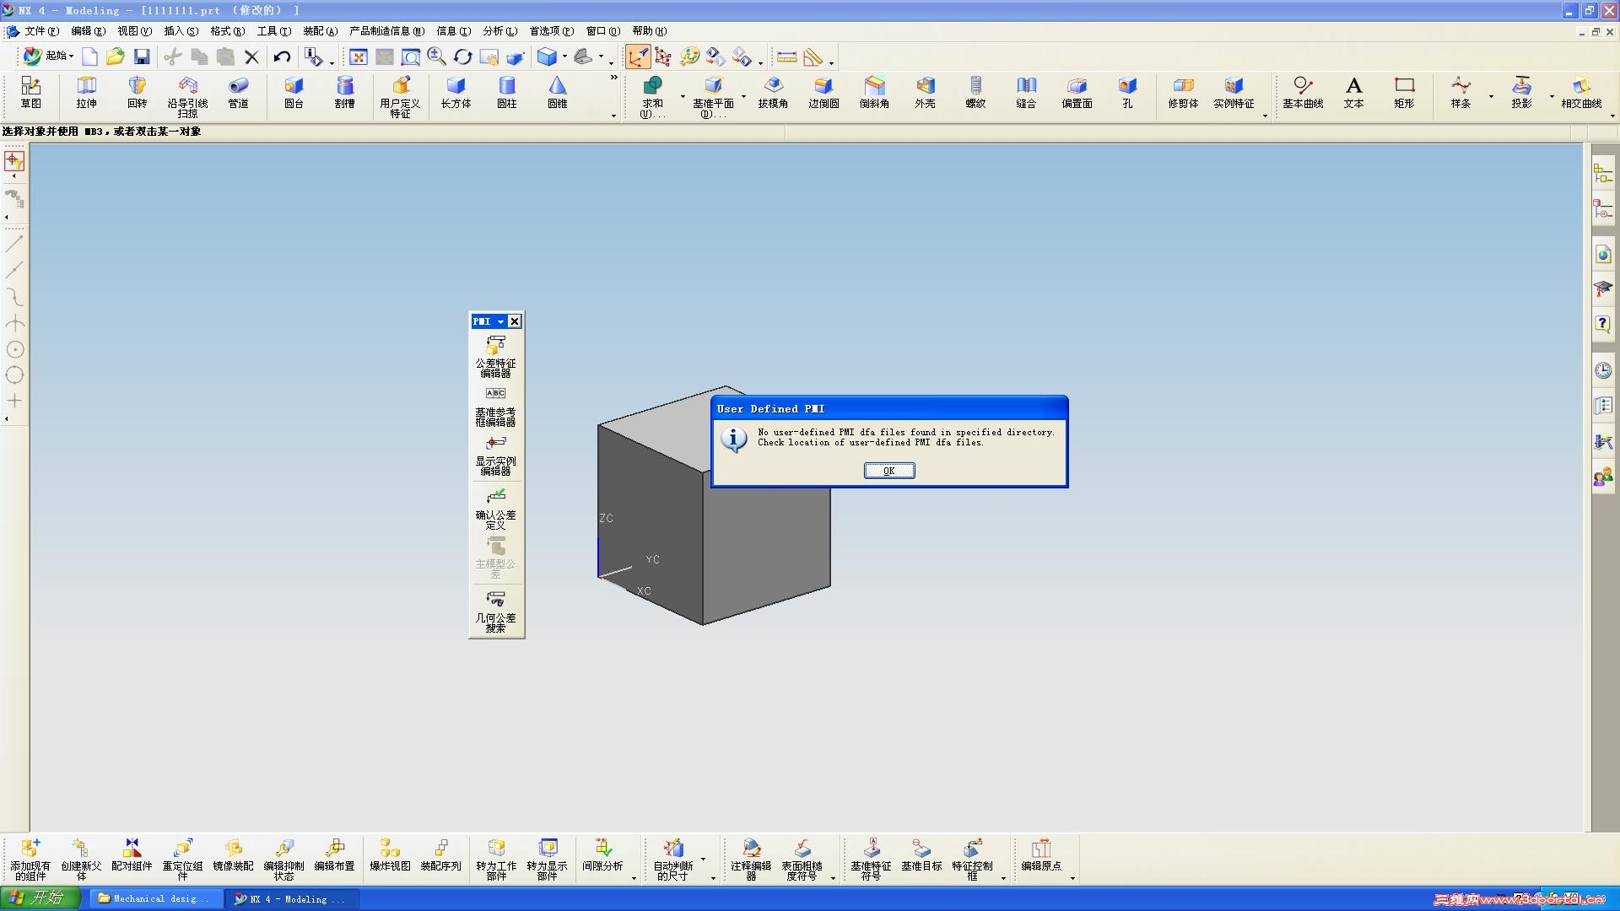The image size is (1620, 911).
Task: Click the 长方体 (Block) primitive icon
Action: tap(456, 86)
